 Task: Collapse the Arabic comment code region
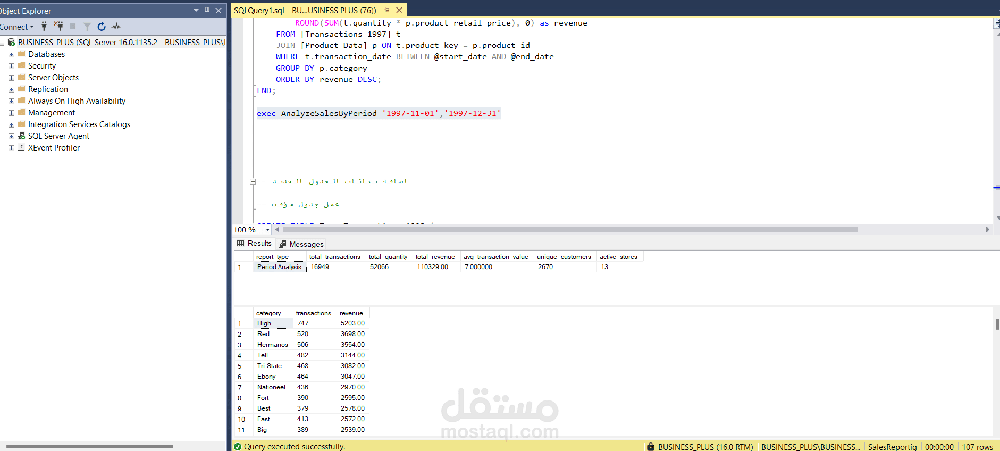point(253,181)
